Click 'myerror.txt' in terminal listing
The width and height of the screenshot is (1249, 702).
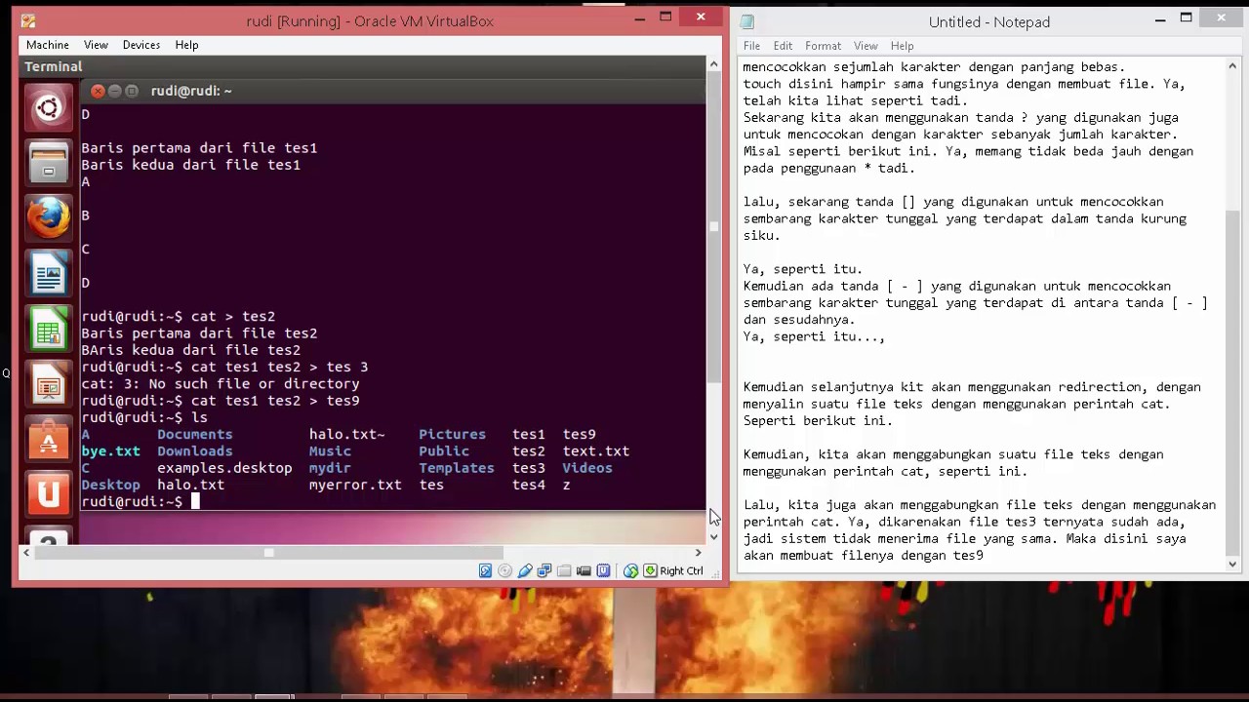tap(355, 485)
